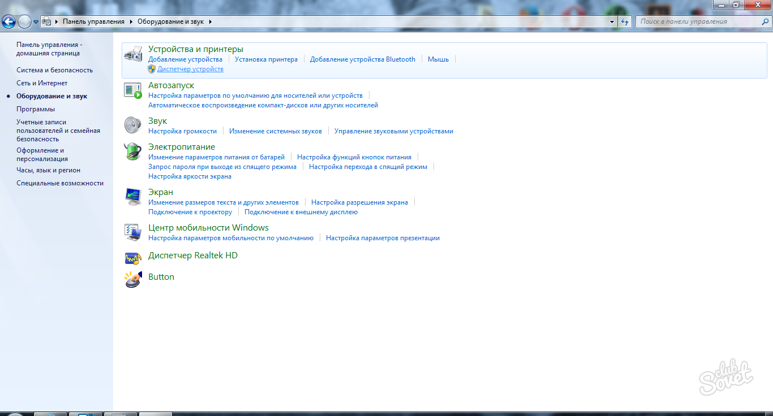Click the Настройка громкости link

tap(182, 131)
